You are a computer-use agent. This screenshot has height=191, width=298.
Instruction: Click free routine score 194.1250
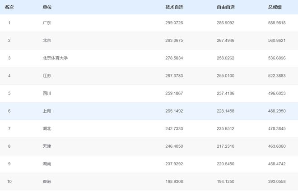pyautogui.click(x=225, y=182)
